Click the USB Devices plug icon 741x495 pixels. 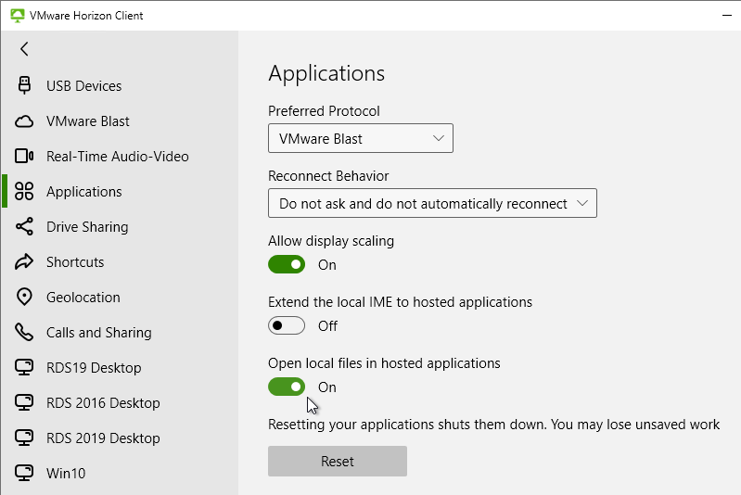click(x=24, y=85)
